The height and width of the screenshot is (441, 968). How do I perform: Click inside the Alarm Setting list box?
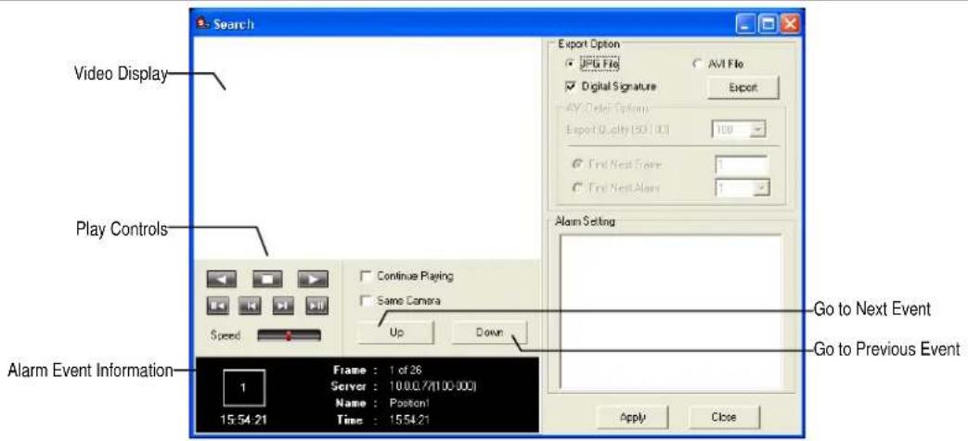(x=670, y=312)
